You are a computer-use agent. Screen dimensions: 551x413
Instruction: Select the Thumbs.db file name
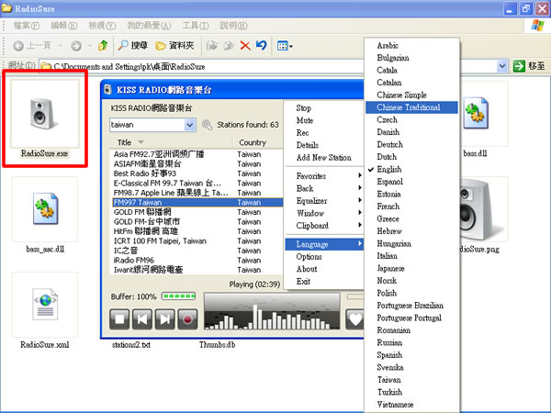[x=217, y=345]
